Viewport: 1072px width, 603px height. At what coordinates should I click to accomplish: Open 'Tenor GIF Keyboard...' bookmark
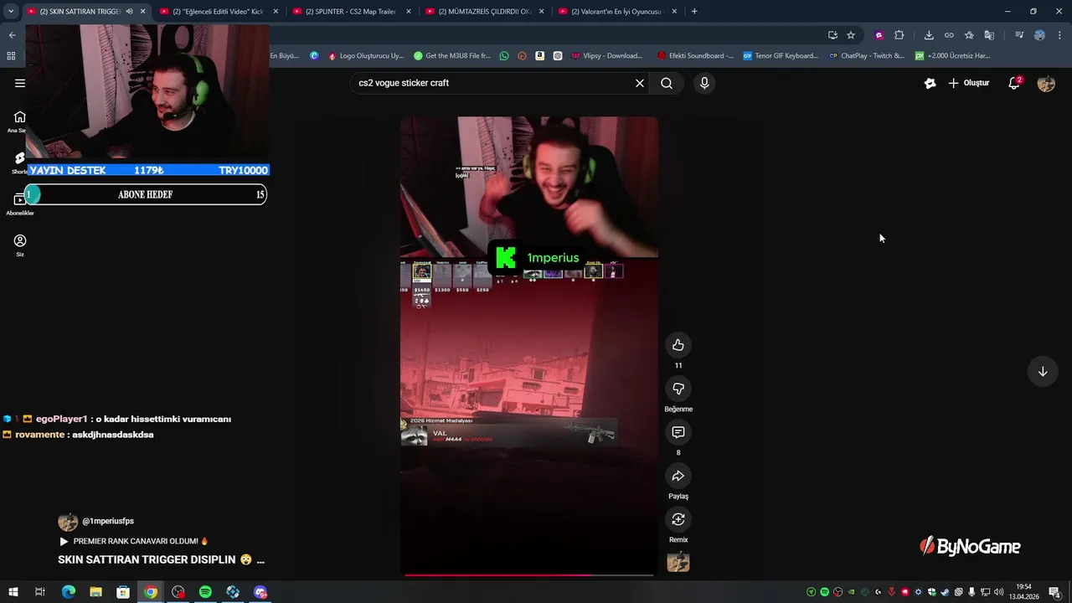pos(781,56)
